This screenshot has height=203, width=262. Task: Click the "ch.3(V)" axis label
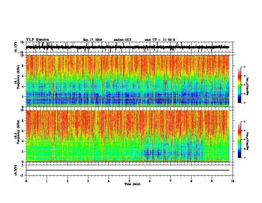16,170
